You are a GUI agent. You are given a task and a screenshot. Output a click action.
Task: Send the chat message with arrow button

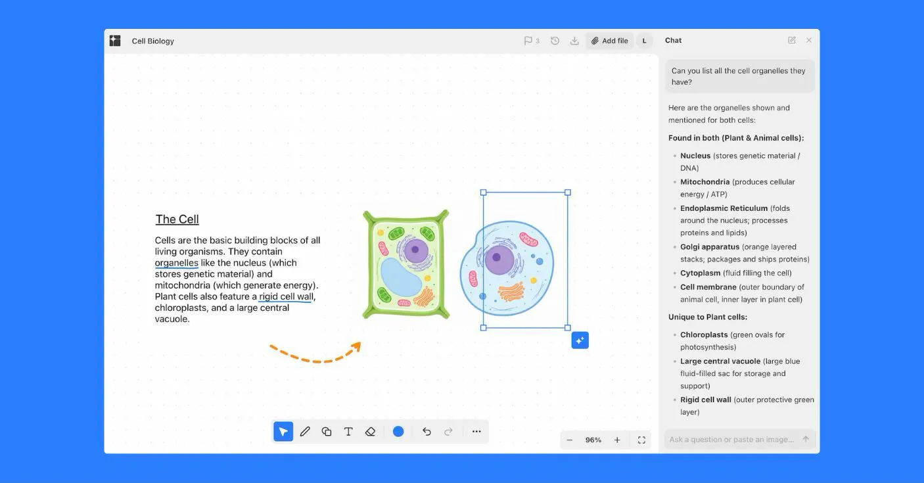(806, 440)
